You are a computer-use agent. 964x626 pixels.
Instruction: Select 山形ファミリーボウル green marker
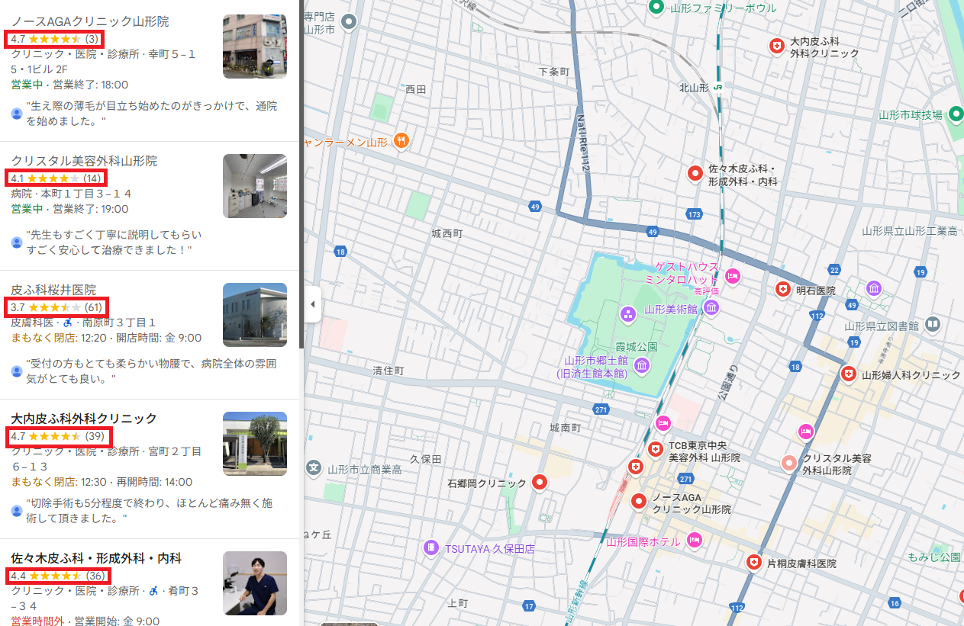coord(656,7)
